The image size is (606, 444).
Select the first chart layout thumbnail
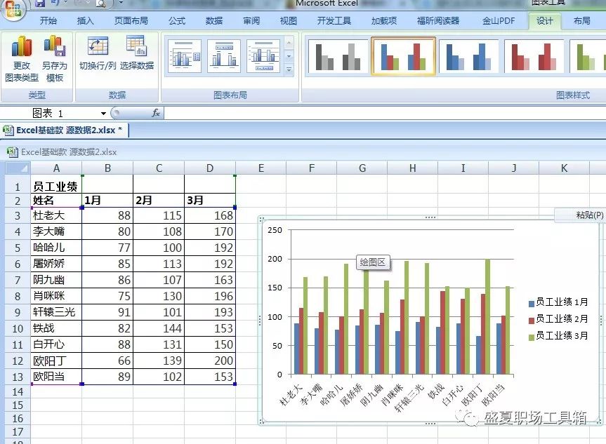[184, 56]
